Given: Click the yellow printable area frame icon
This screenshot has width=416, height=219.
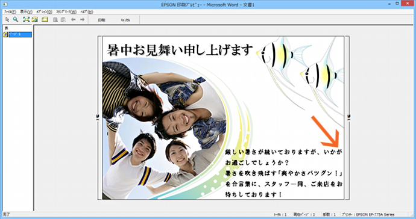Looking at the screenshot, I should coord(45,20).
